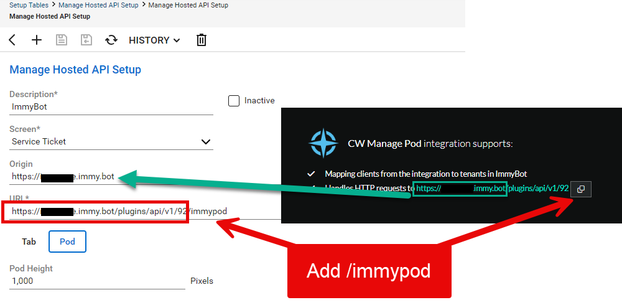Viewport: 622px width, 305px height.
Task: Click the copy URL icon button
Action: [x=580, y=189]
